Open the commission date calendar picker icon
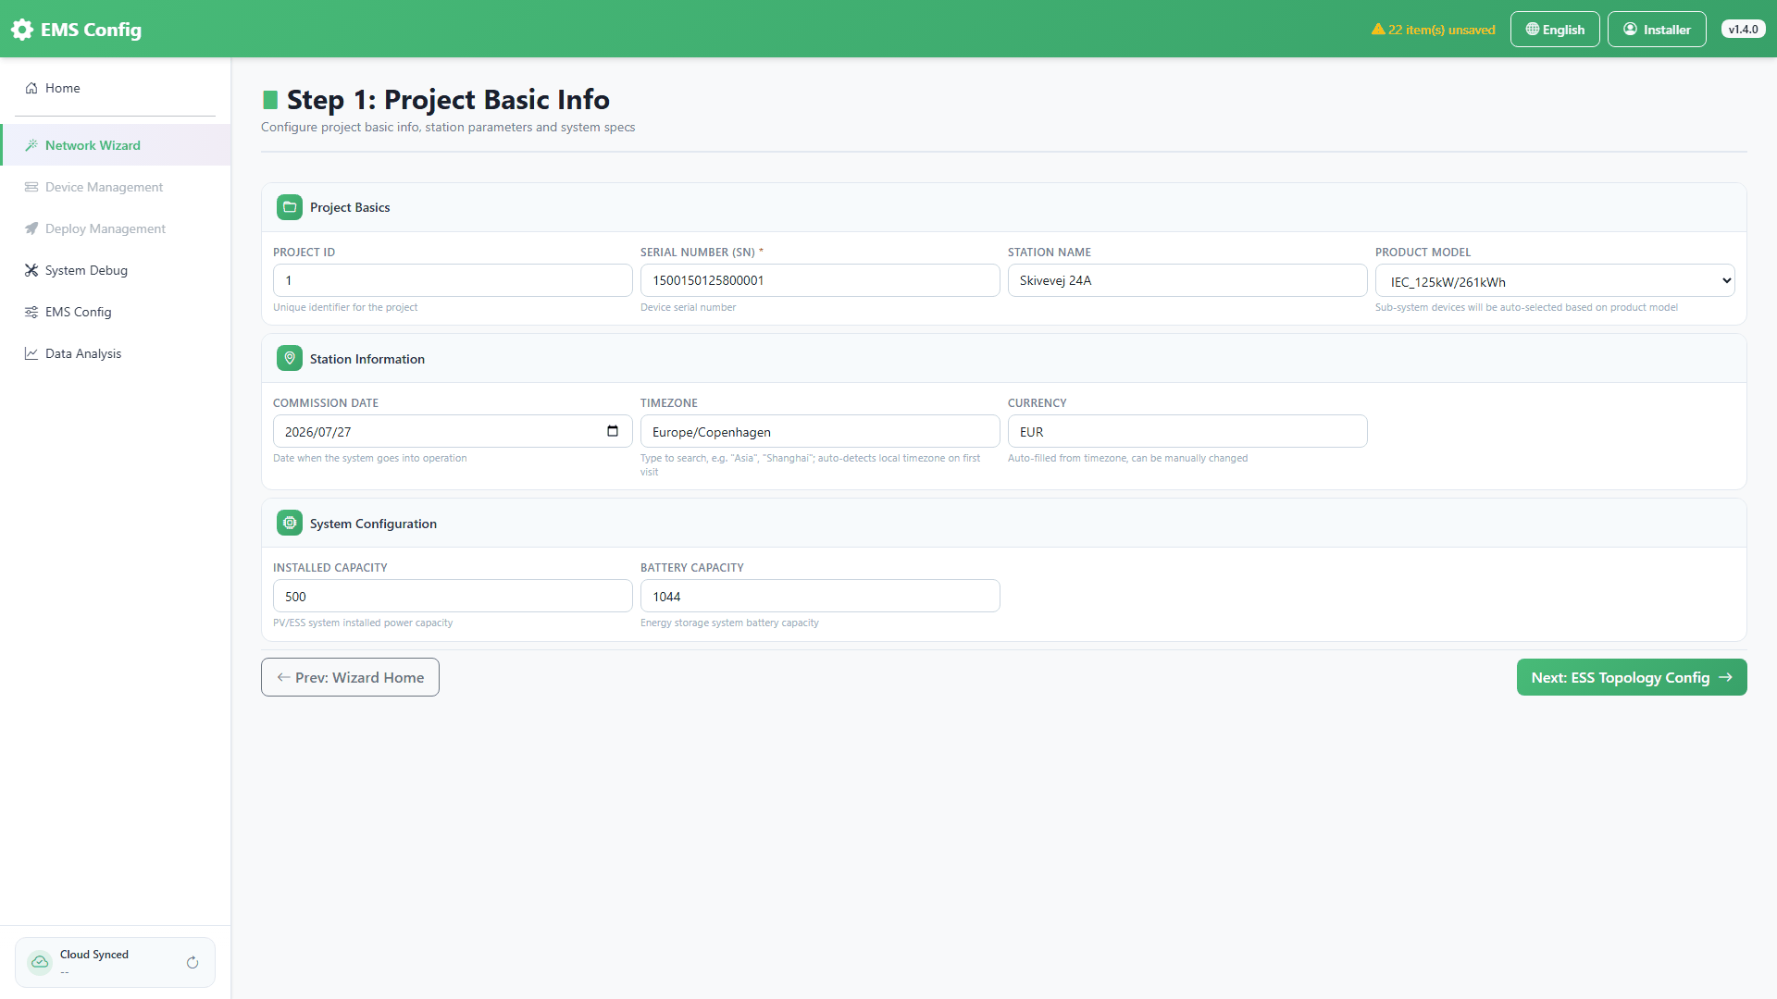 [613, 431]
